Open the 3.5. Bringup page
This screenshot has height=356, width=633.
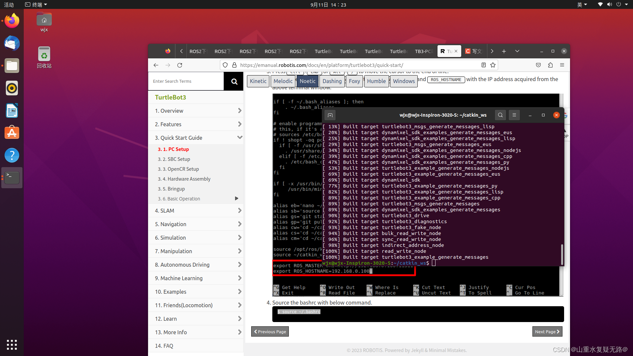[171, 189]
